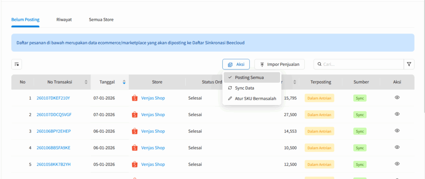Viewport: 425px width, 179px height.
Task: Click Dalam Antrian badge in row 4
Action: click(x=319, y=148)
